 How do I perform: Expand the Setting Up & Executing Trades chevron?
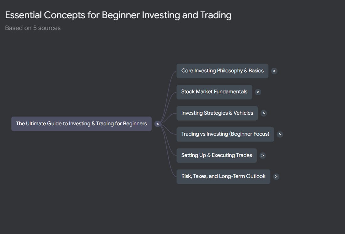click(x=262, y=155)
